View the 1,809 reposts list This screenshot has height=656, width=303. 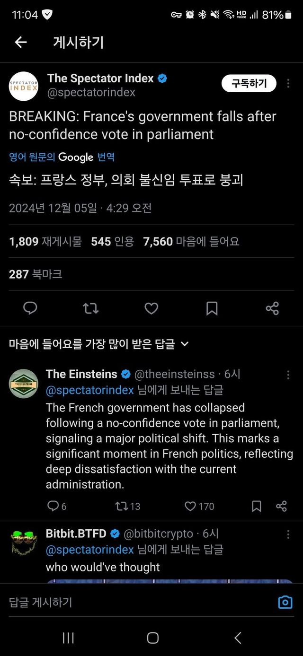pyautogui.click(x=45, y=242)
